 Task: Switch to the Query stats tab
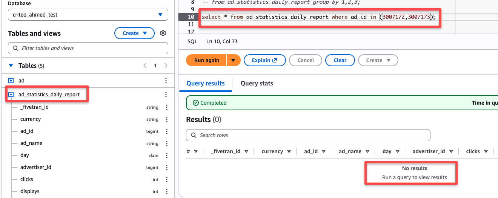(257, 83)
